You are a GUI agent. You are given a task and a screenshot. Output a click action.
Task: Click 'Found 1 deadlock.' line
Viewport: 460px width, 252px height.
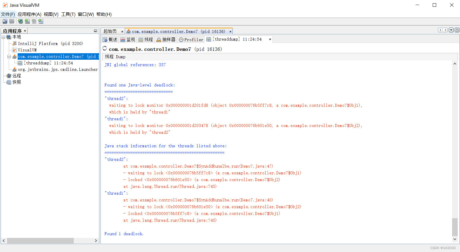pyautogui.click(x=124, y=234)
